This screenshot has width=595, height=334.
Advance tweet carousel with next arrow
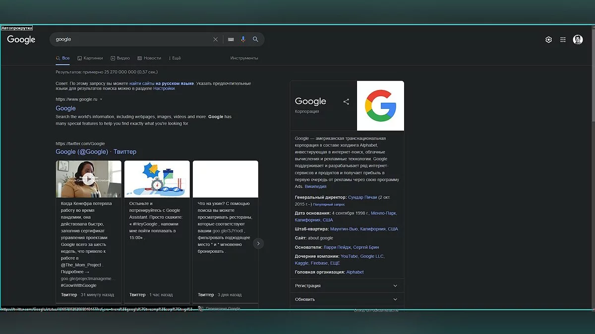258,243
